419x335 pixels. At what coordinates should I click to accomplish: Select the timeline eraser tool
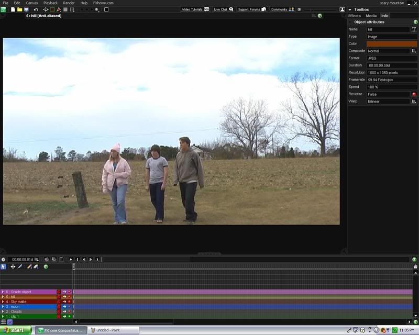(x=36, y=266)
